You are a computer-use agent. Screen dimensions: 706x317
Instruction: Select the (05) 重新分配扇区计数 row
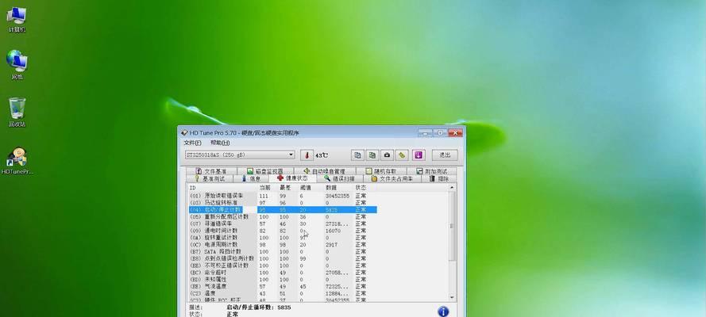(282, 217)
